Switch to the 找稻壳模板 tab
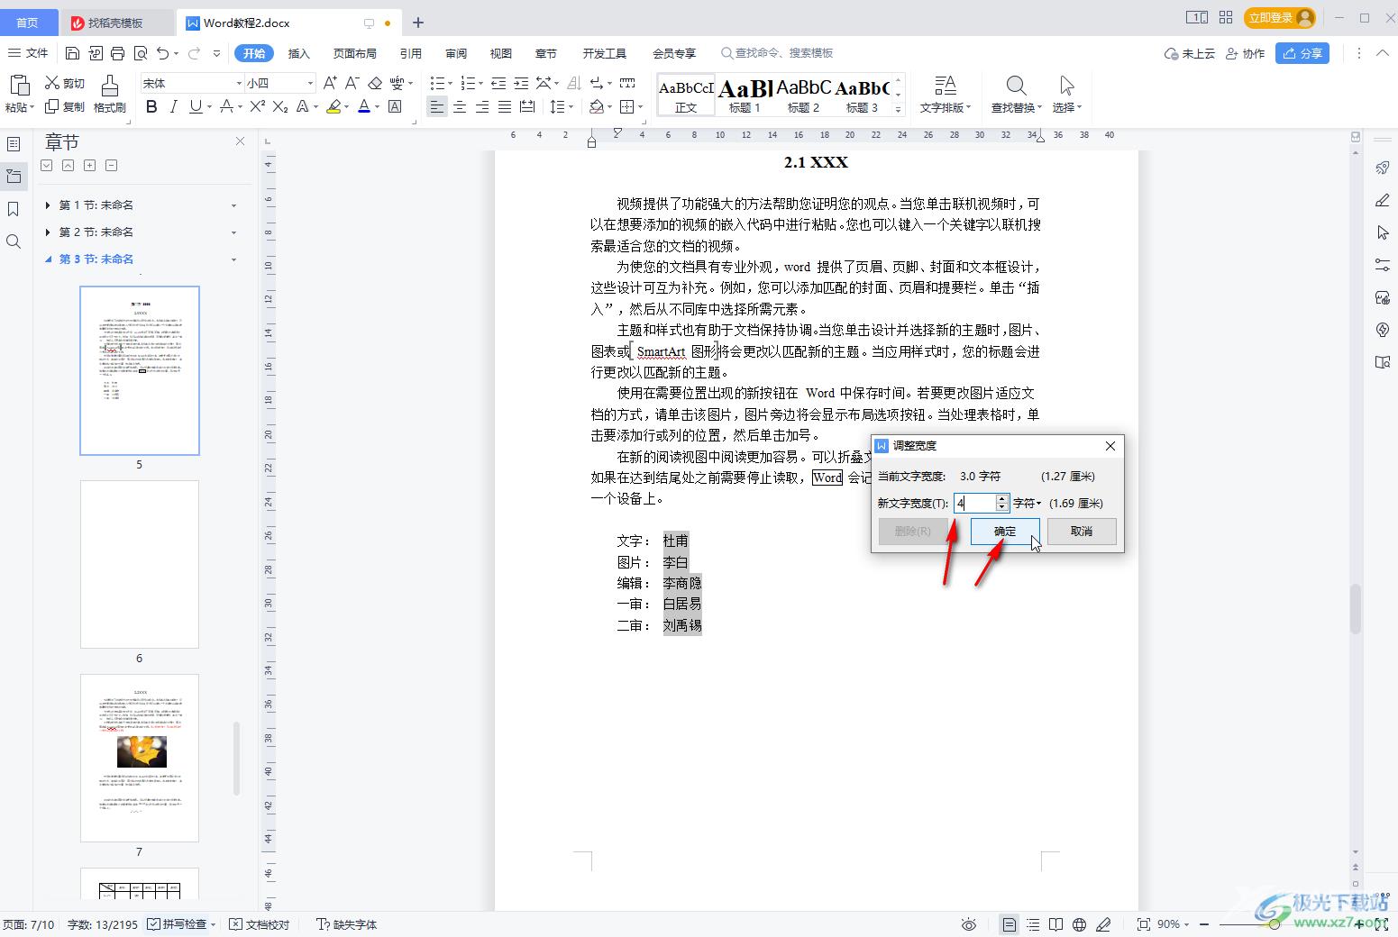Viewport: 1398px width, 937px height. 115,23
